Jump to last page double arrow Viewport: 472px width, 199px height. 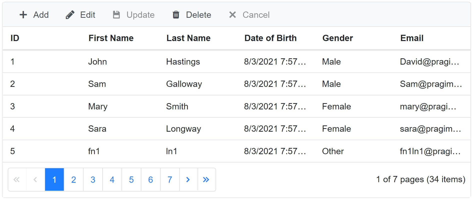pyautogui.click(x=206, y=179)
